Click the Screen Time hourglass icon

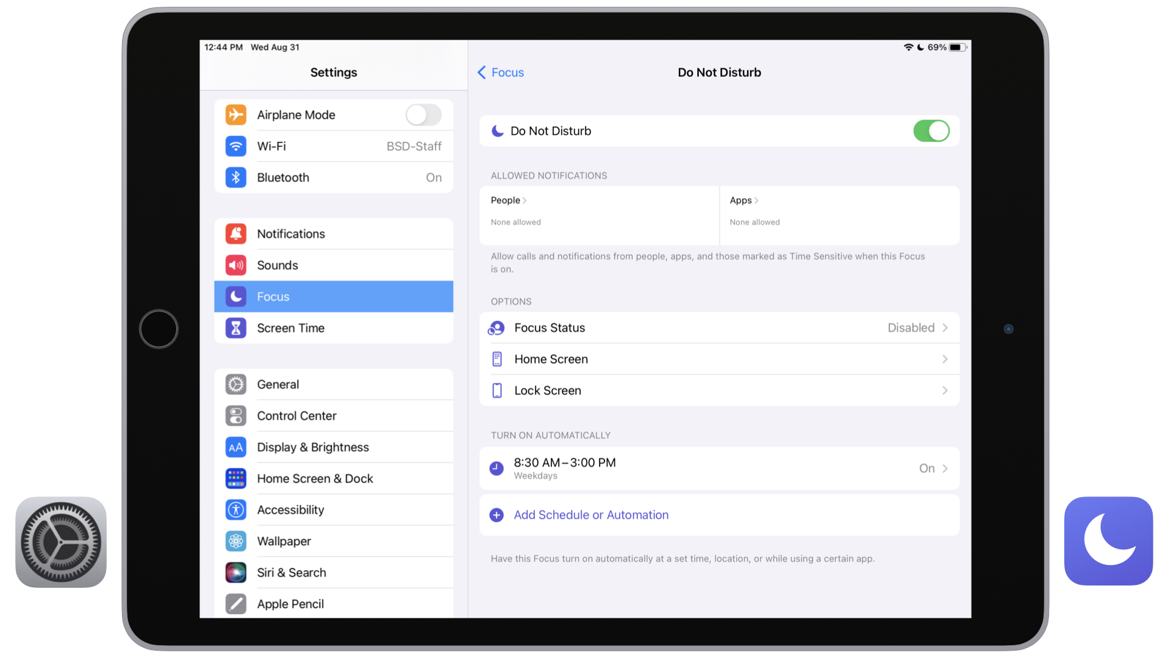coord(236,328)
